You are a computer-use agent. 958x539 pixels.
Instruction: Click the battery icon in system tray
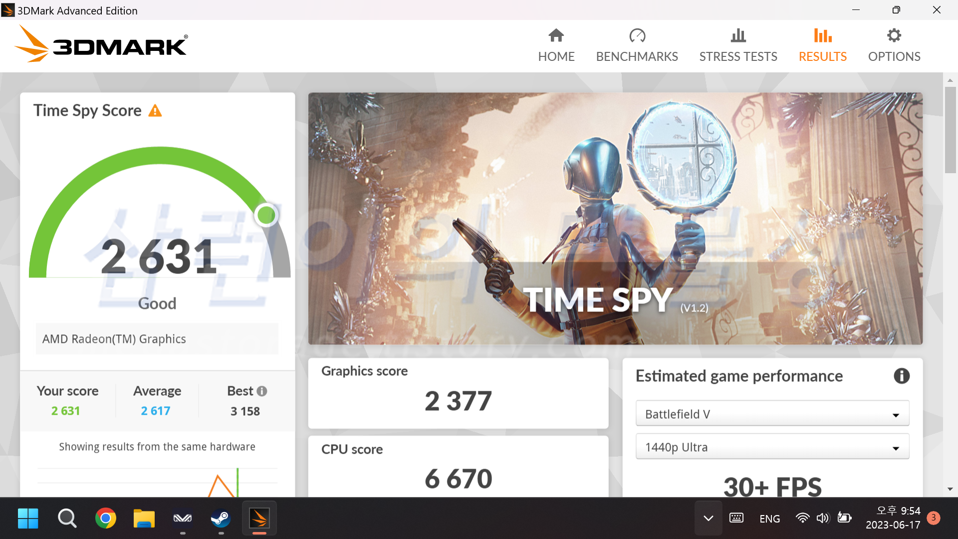pos(844,518)
